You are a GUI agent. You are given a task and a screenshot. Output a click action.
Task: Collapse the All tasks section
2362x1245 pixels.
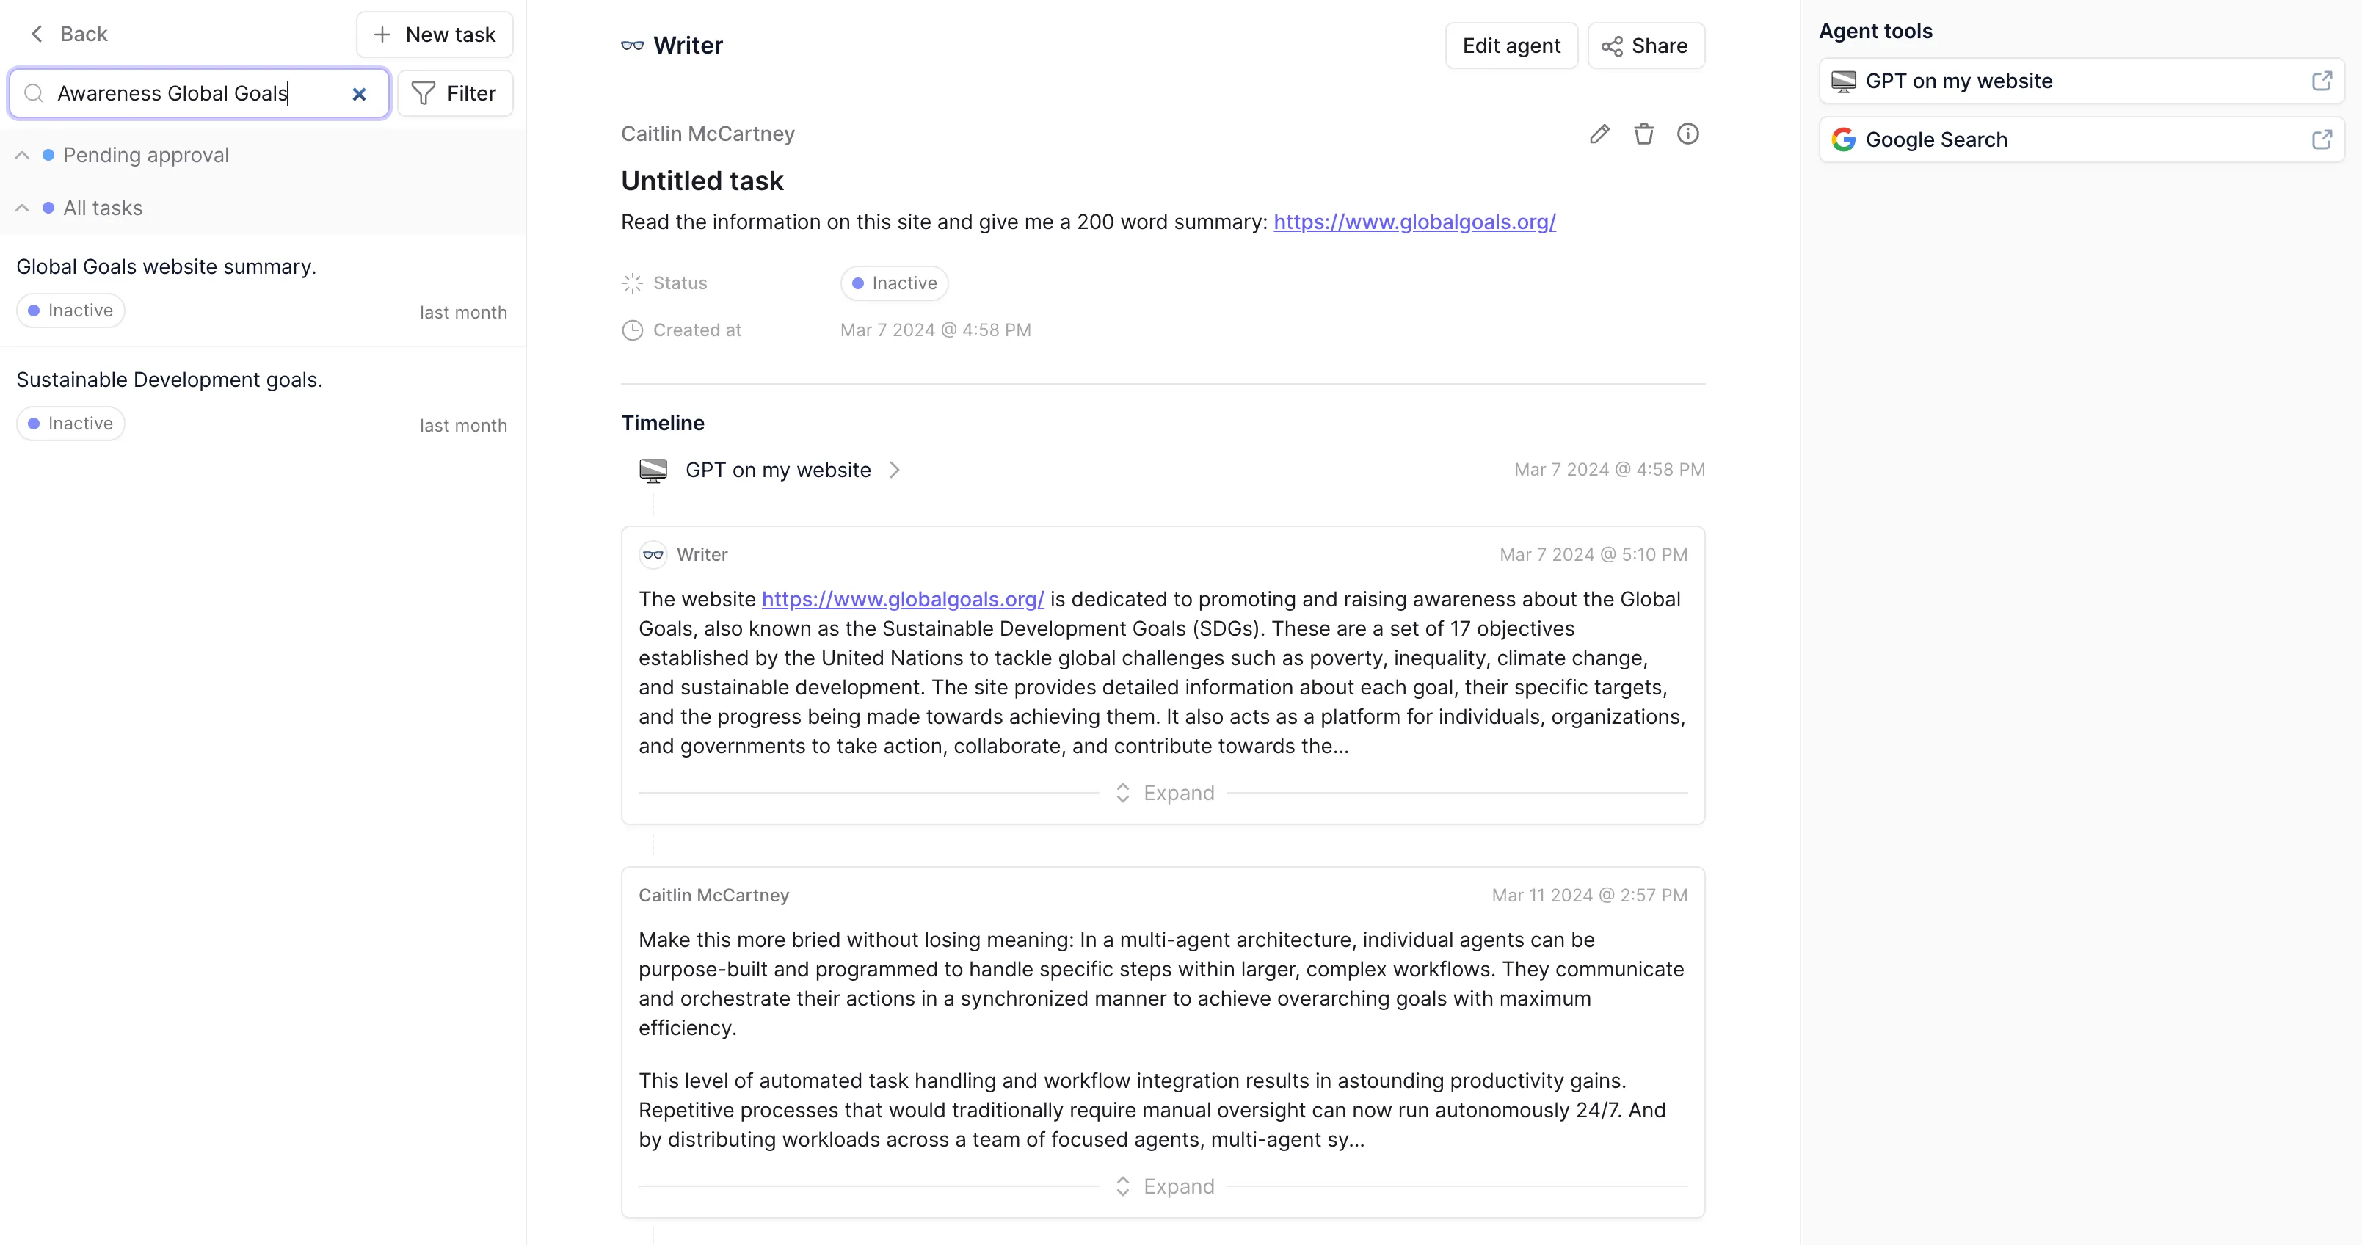click(22, 208)
